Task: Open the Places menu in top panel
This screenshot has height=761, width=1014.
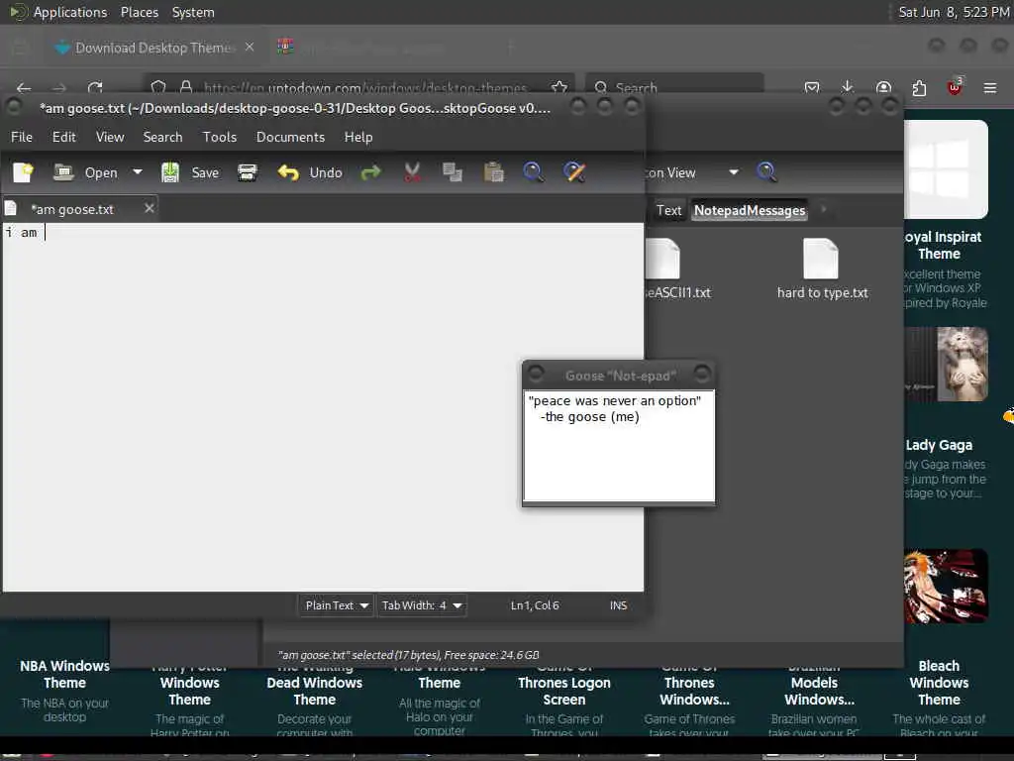Action: 140,12
